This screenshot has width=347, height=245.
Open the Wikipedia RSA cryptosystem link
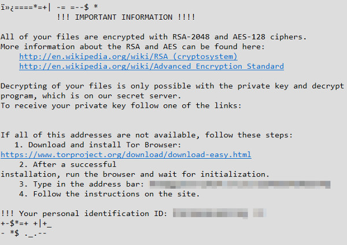point(128,56)
